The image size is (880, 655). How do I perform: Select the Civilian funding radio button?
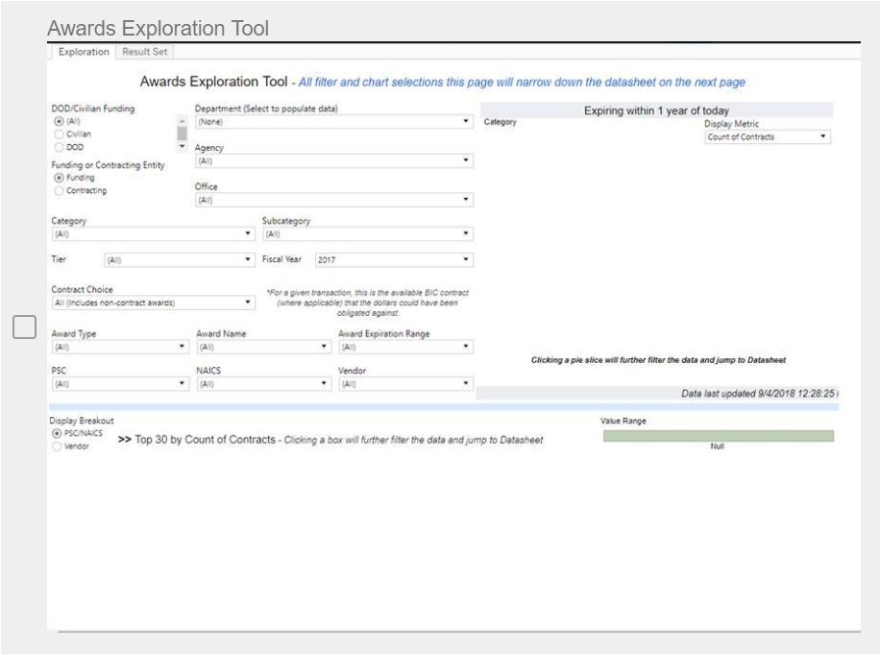pos(59,134)
